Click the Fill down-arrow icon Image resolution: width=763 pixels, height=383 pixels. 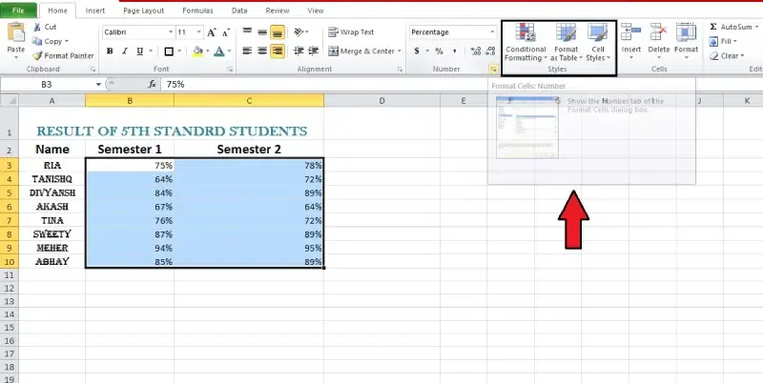pos(713,41)
